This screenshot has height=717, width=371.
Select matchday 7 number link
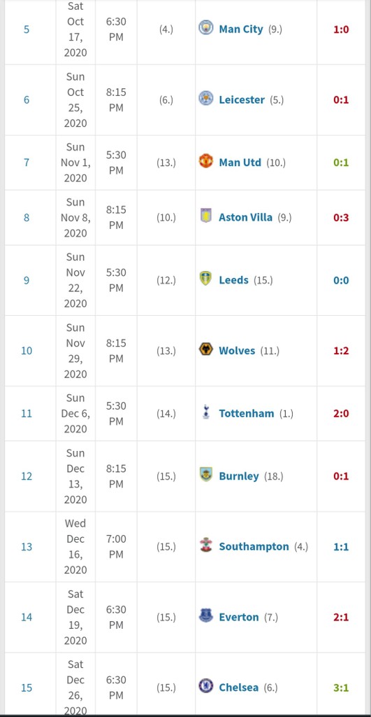(27, 162)
